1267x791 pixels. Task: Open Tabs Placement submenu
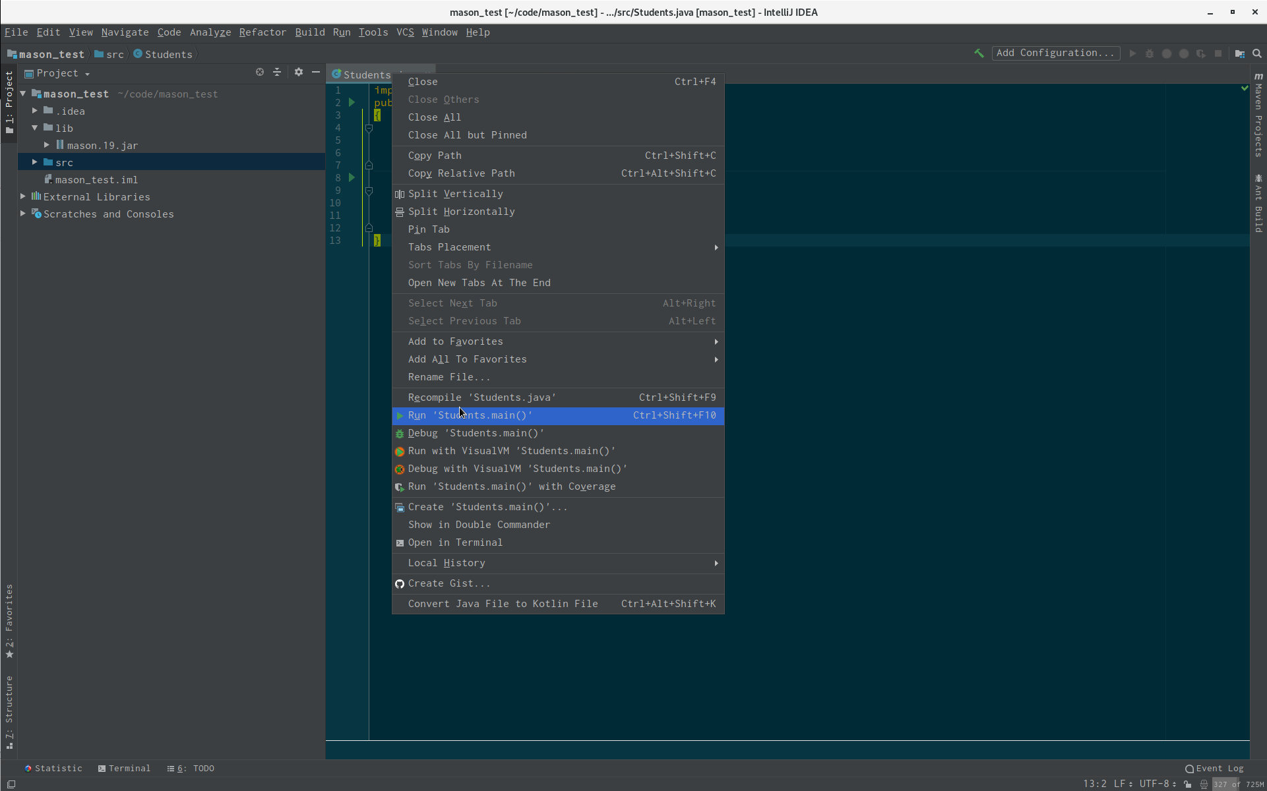click(558, 247)
